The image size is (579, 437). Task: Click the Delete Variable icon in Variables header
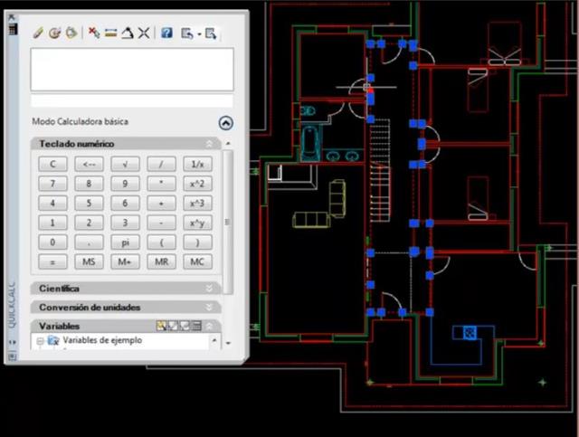point(184,326)
